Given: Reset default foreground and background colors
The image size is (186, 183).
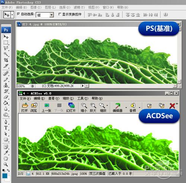Looking at the screenshot, I should point(4,170).
